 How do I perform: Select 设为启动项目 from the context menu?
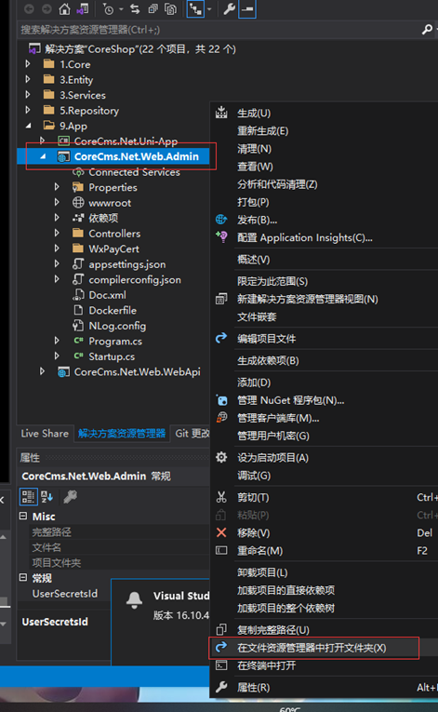click(x=272, y=457)
